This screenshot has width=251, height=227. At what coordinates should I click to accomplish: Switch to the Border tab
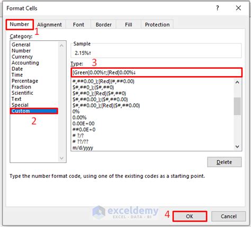click(x=104, y=25)
